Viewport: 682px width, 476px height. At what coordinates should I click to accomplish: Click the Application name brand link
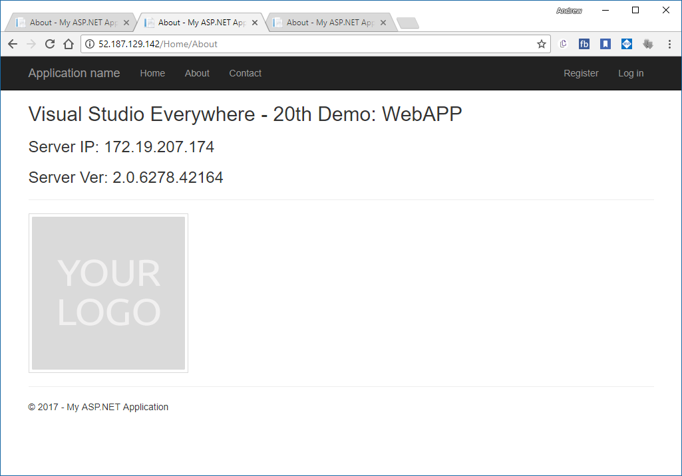[x=74, y=73]
